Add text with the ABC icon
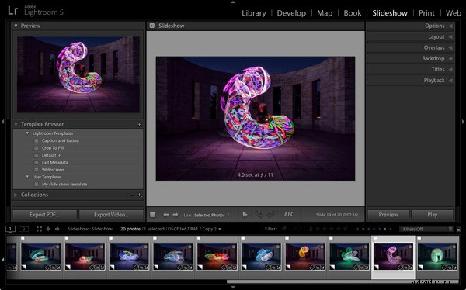Screen dimensions: 466x290 (289, 214)
